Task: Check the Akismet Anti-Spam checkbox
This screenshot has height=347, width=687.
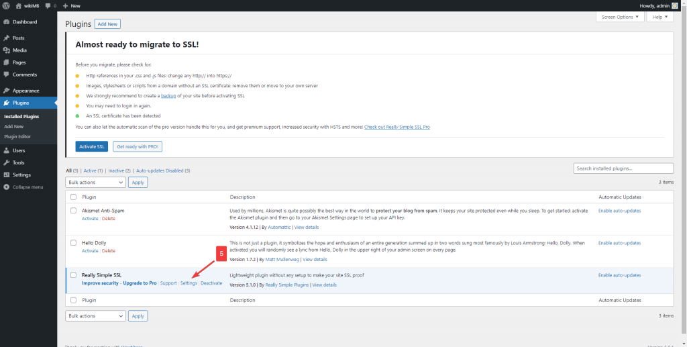Action: click(74, 211)
